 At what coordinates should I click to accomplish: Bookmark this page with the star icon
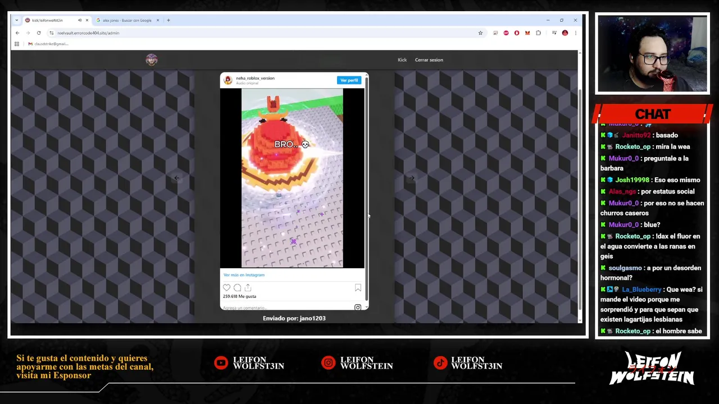(480, 33)
